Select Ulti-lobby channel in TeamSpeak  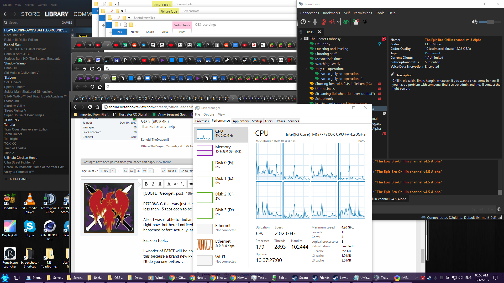point(323,44)
